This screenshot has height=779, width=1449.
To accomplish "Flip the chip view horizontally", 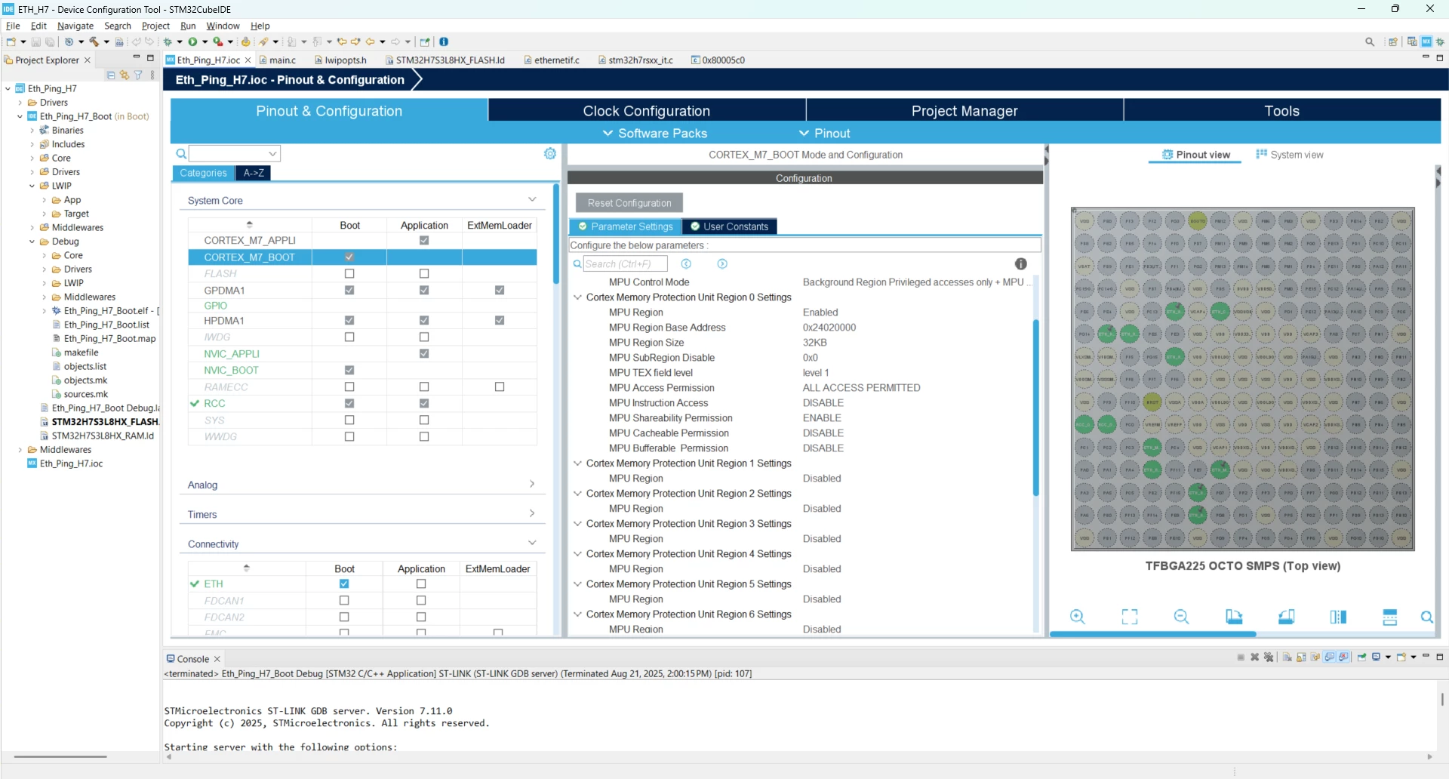I will coord(1338,617).
